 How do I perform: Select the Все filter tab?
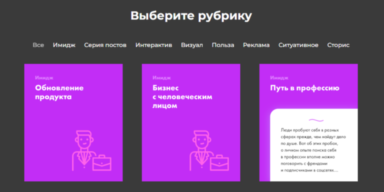click(38, 45)
